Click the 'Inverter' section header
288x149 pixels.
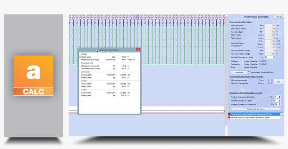coord(84,90)
